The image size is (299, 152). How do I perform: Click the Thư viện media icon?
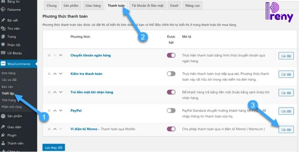(x=3, y=28)
